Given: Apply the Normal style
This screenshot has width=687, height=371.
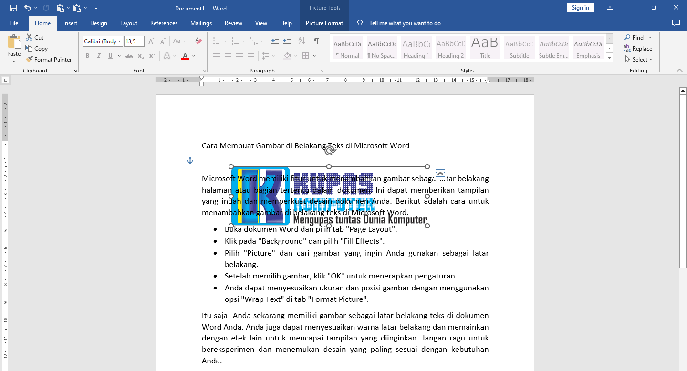Looking at the screenshot, I should coord(348,48).
